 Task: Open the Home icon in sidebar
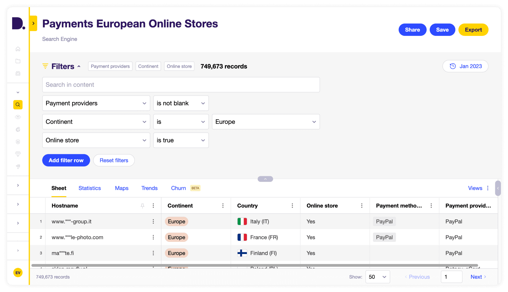pyautogui.click(x=18, y=49)
